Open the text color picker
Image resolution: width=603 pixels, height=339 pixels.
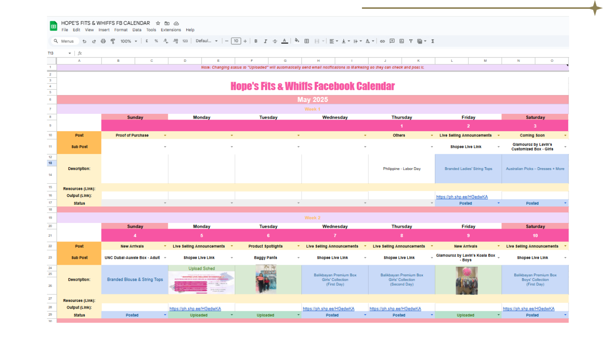coord(285,41)
